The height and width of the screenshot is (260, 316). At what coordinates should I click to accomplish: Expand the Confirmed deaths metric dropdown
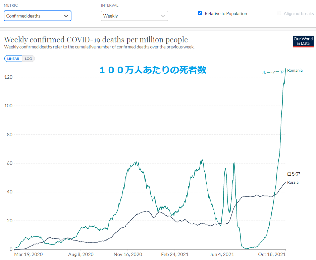click(x=38, y=16)
